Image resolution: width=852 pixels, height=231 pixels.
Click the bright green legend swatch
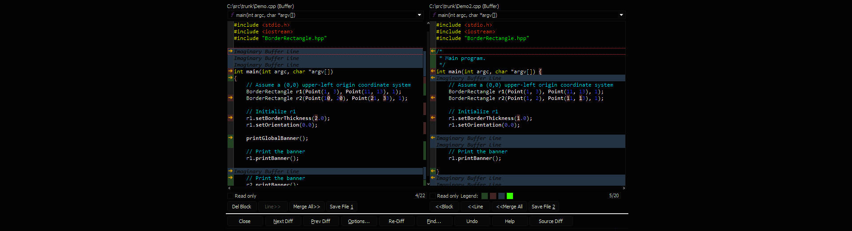tap(510, 196)
